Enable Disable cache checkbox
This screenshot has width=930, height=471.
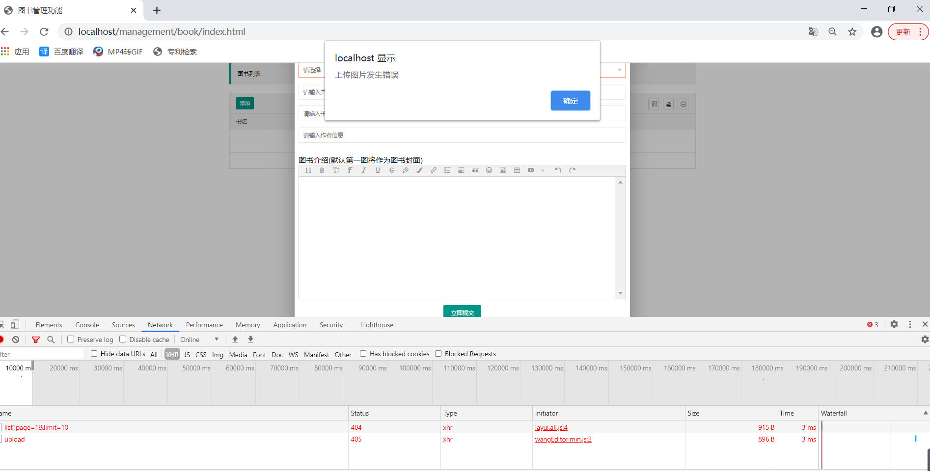click(123, 339)
